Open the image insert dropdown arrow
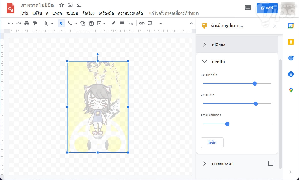This screenshot has height=180, width=299. coord(104,24)
